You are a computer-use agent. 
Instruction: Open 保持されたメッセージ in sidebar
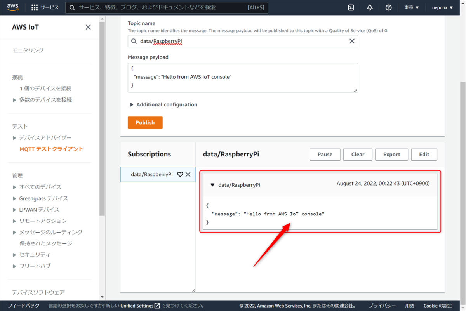46,243
